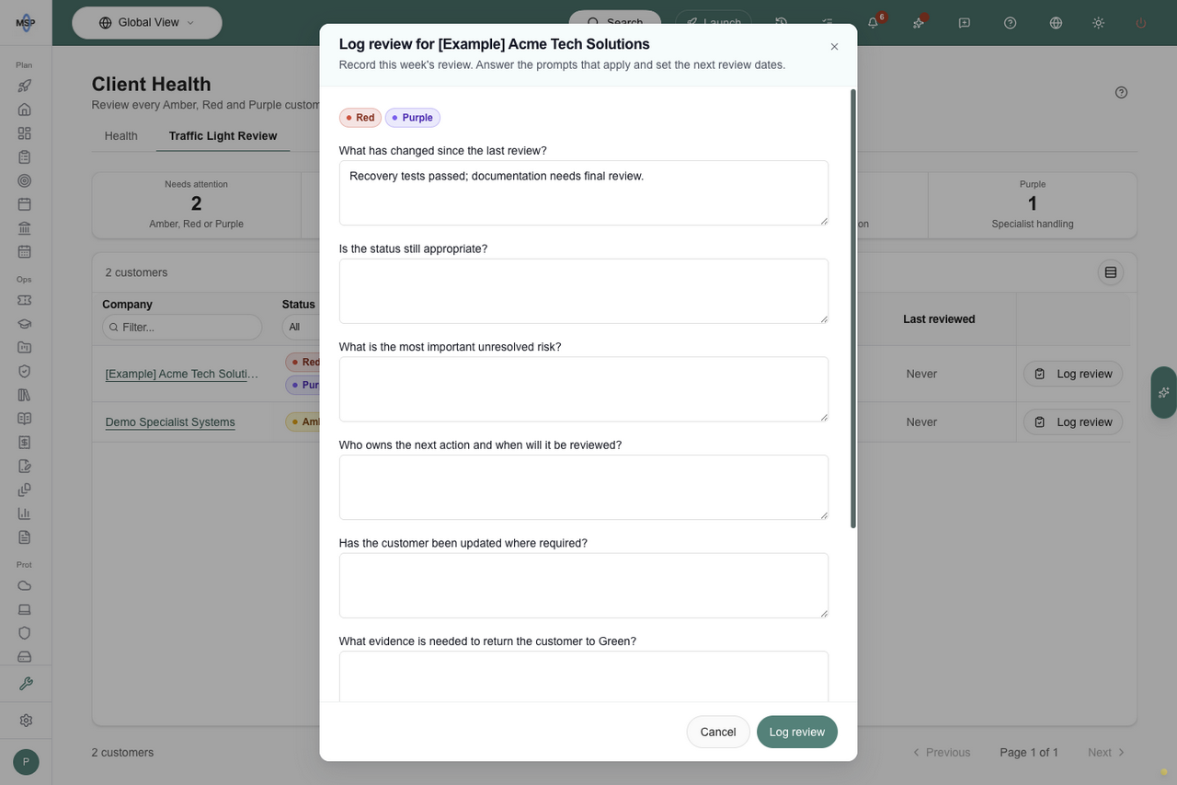Click the 'What has changed since last review' textbox

click(584, 193)
